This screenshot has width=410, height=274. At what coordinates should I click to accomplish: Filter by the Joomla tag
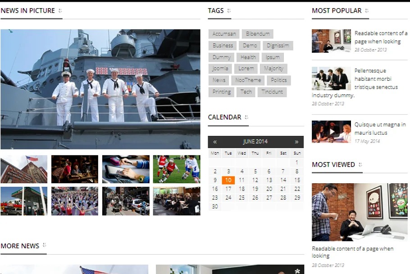click(220, 69)
